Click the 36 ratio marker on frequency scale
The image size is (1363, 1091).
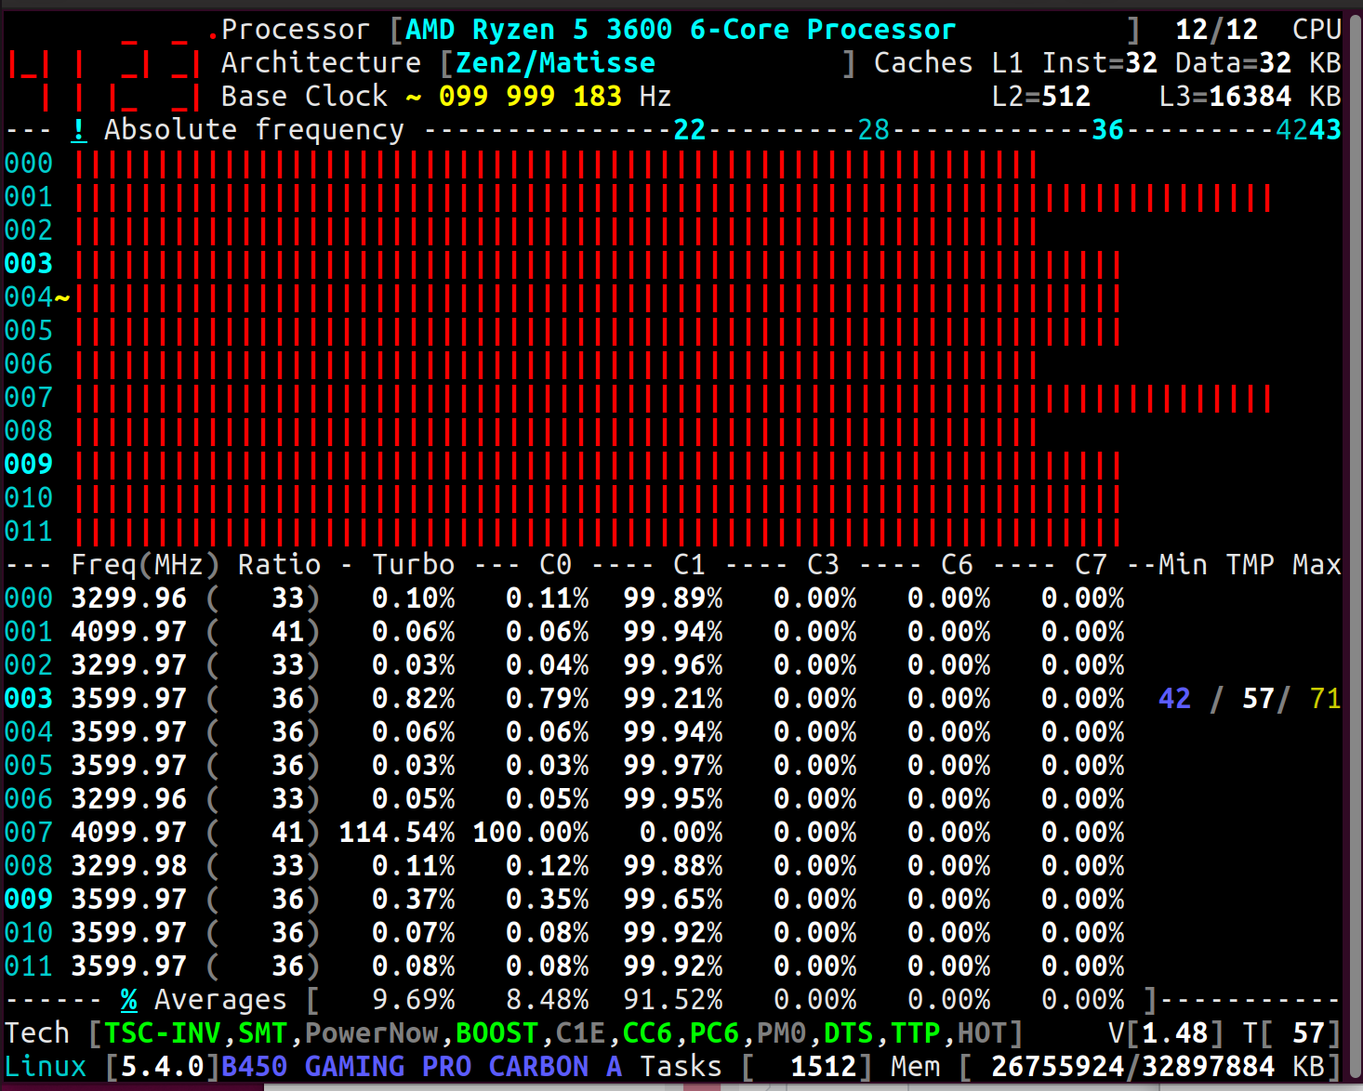pos(1107,130)
